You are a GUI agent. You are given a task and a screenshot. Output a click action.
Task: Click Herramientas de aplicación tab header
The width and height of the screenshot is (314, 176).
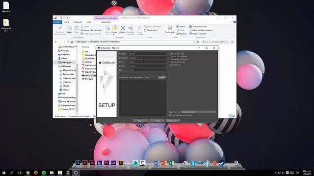click(106, 18)
